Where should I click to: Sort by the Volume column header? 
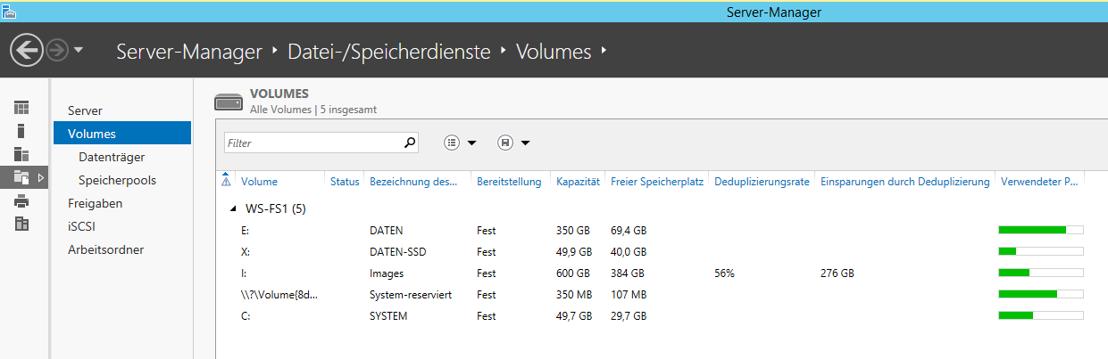(259, 182)
